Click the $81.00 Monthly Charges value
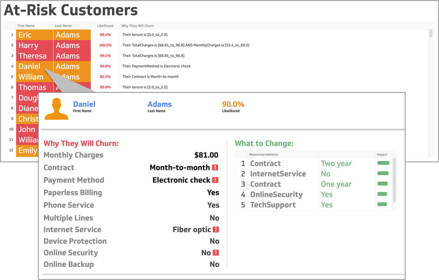The width and height of the screenshot is (439, 280). [x=206, y=155]
